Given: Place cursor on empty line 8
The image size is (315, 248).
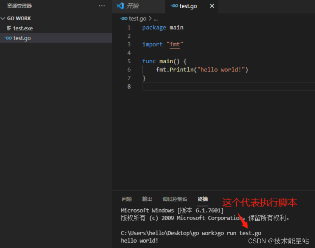Looking at the screenshot, I should point(229,87).
